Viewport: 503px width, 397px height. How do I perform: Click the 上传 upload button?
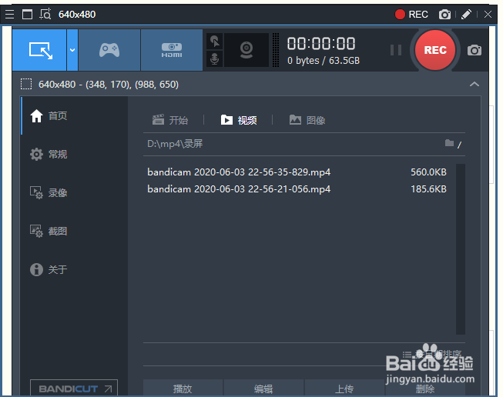click(x=344, y=389)
